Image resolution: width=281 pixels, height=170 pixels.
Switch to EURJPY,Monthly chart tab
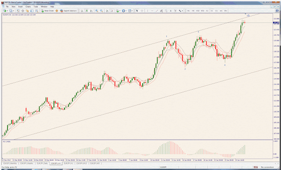point(10,163)
